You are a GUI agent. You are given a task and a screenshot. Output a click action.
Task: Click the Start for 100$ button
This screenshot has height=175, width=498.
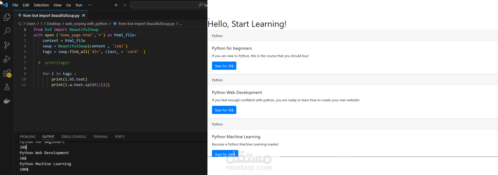point(225,154)
